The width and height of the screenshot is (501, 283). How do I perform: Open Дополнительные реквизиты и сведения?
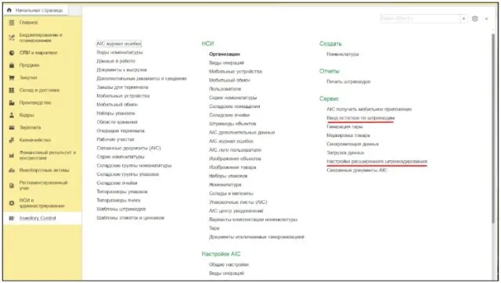[142, 78]
